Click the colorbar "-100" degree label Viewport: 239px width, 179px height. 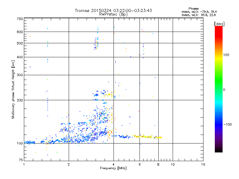(227, 124)
